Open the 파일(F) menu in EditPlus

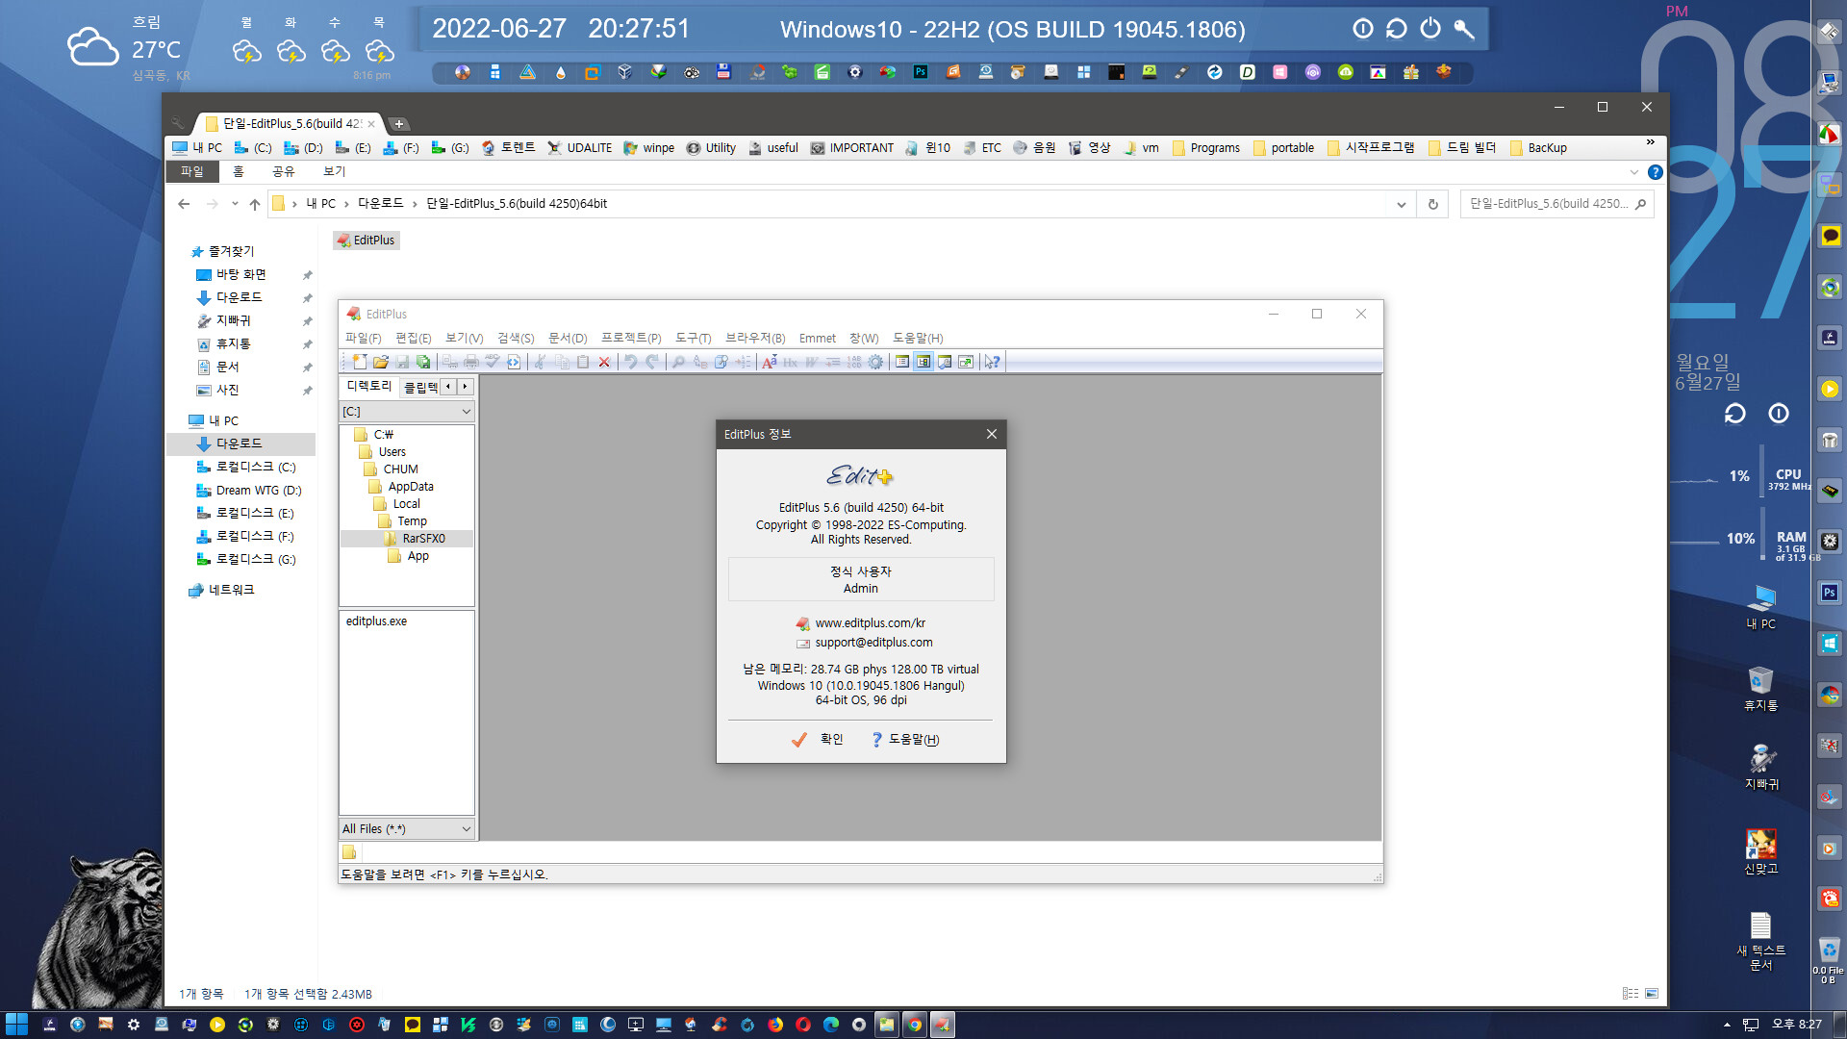(x=364, y=339)
